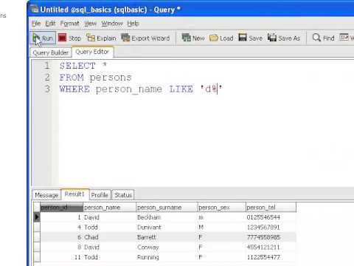This screenshot has width=354, height=266.
Task: Show the Status tab
Action: (123, 195)
